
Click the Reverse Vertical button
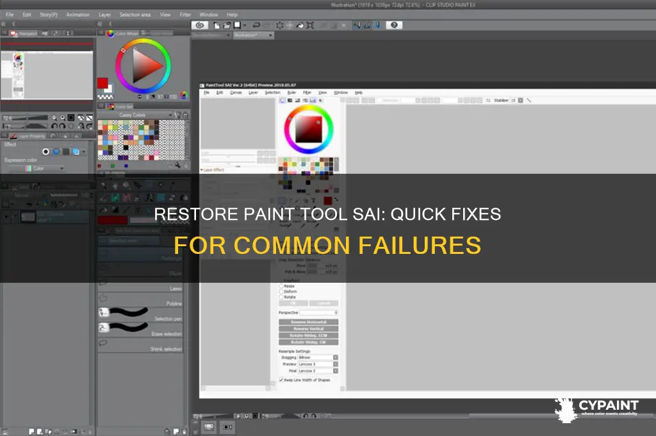pyautogui.click(x=309, y=329)
